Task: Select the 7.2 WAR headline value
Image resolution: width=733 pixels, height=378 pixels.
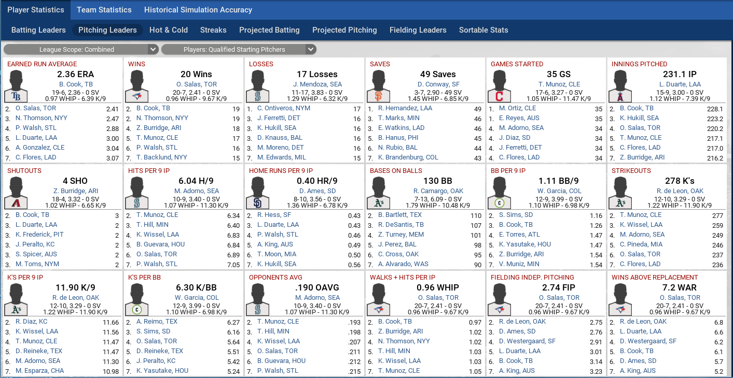Action: coord(680,288)
